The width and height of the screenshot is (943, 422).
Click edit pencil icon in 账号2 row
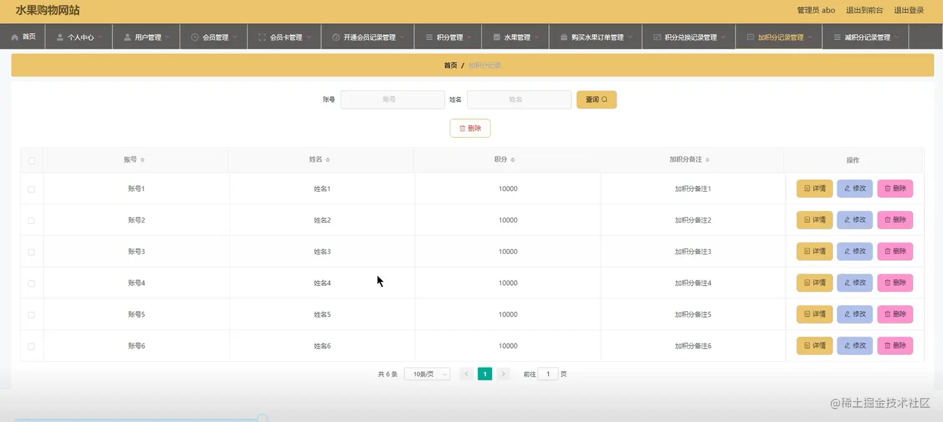pos(847,220)
